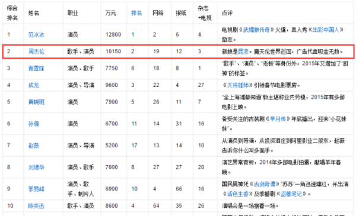Click the 周杰伦 link in highlighted row
The width and height of the screenshot is (356, 216).
pyautogui.click(x=36, y=51)
